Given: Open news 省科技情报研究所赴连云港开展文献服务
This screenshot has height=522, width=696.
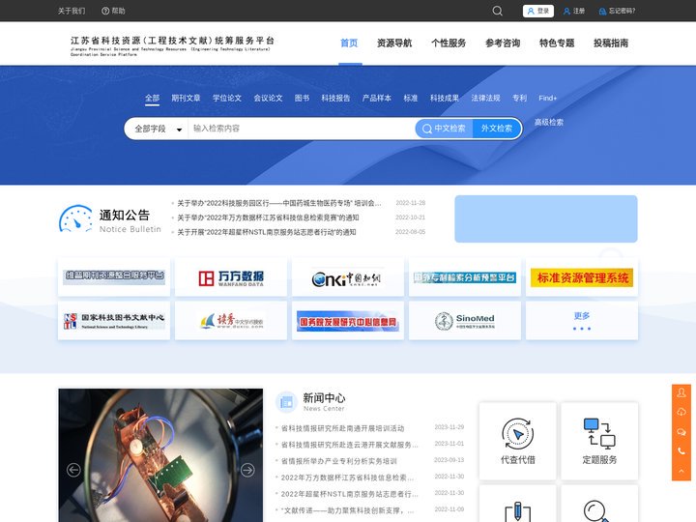Looking at the screenshot, I should click(349, 445).
